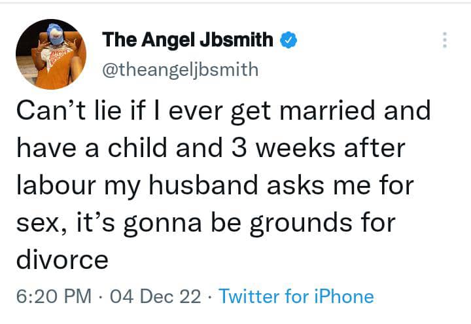This screenshot has height=324, width=471.
Task: Click the display name The Angel Jbsmith
Action: point(188,41)
